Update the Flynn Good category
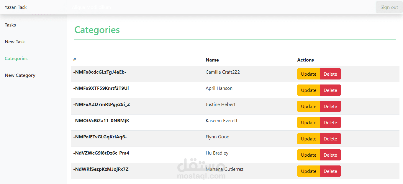 [308, 139]
